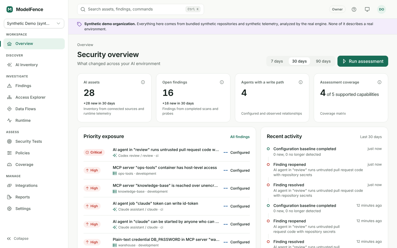
Task: Click the Coverage gauge icon
Action: pyautogui.click(x=9, y=165)
